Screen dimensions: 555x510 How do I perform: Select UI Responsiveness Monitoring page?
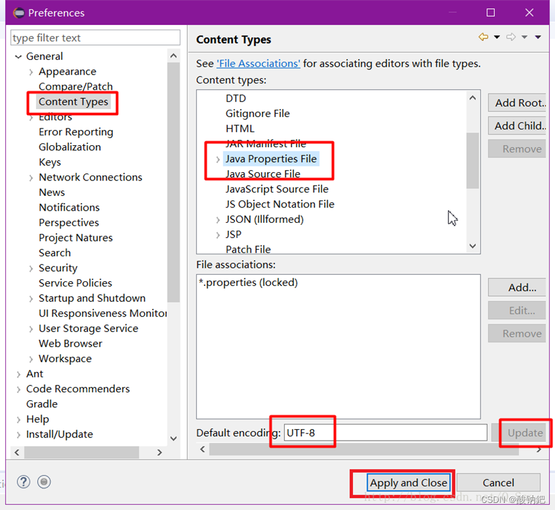(x=103, y=313)
